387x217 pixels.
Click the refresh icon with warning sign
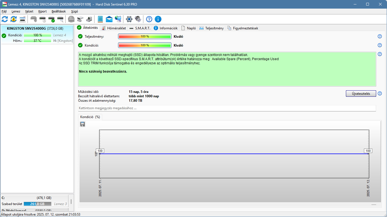(x=14, y=19)
